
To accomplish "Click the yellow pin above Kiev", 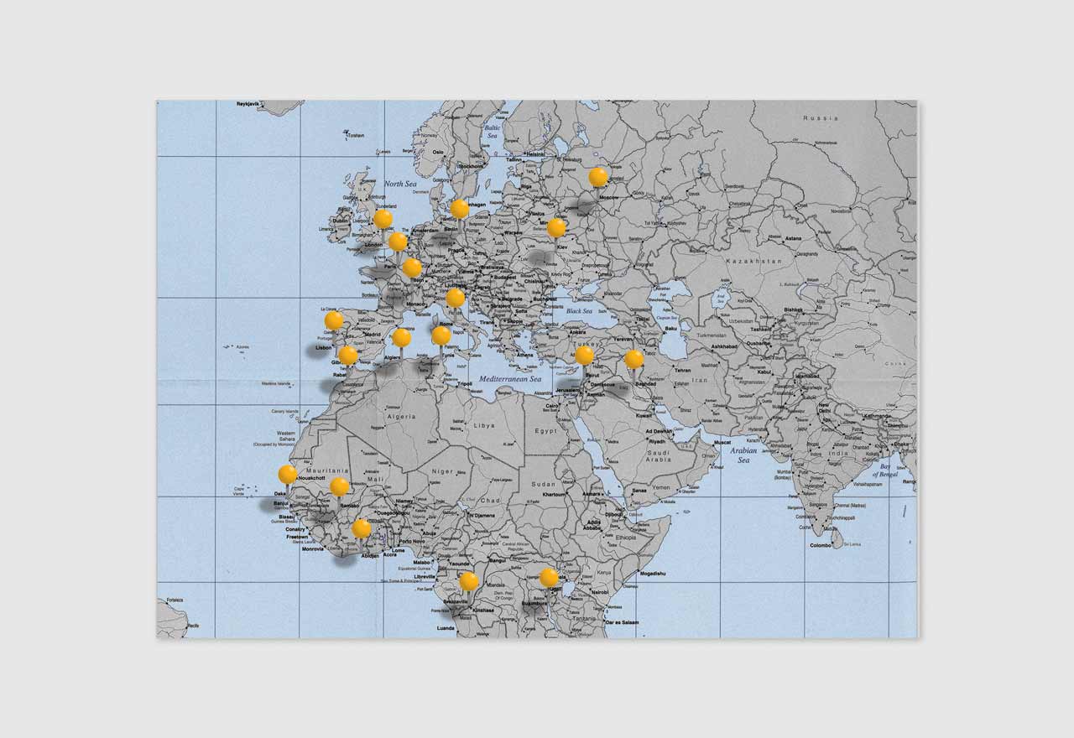I will [556, 228].
